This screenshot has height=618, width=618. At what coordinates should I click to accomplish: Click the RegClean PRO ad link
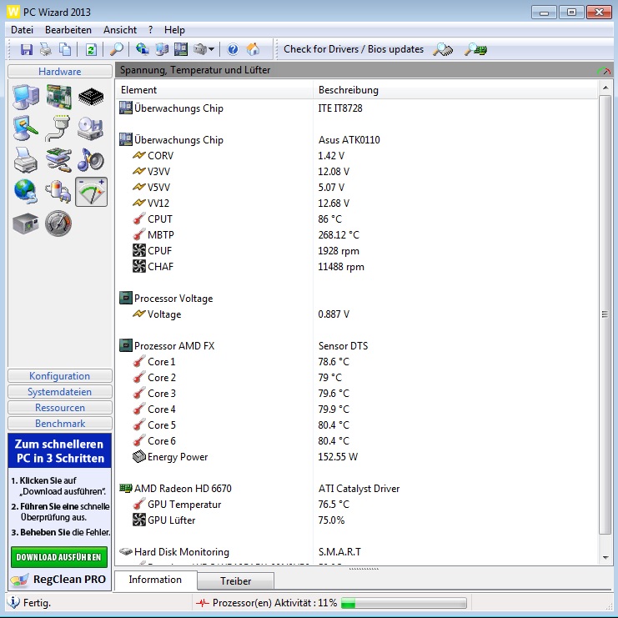click(59, 580)
